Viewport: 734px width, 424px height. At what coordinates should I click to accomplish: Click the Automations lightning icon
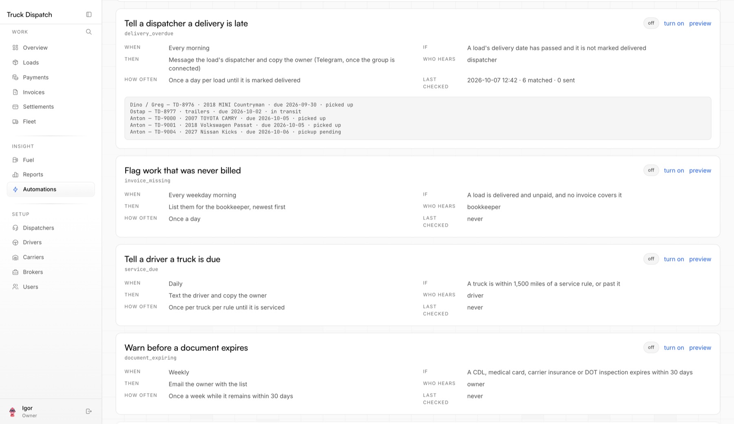[15, 189]
